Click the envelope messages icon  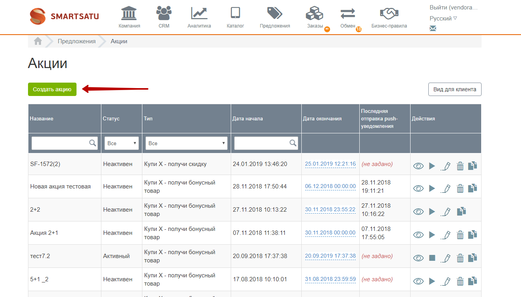[x=433, y=28]
